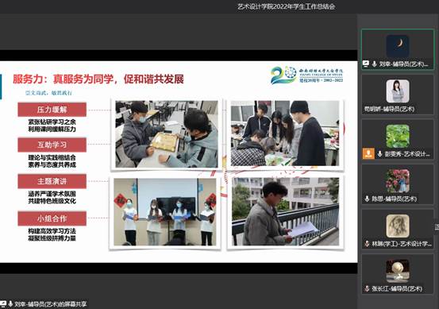The width and height of the screenshot is (439, 309).
Task: Click the 压力缓解 red label on slide
Action: coord(52,110)
